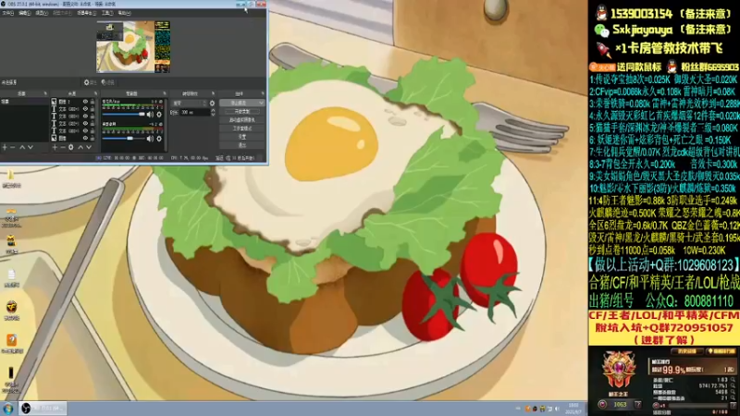Click the clock in the system tray
Viewport: 740px width, 416px height.
click(x=573, y=409)
